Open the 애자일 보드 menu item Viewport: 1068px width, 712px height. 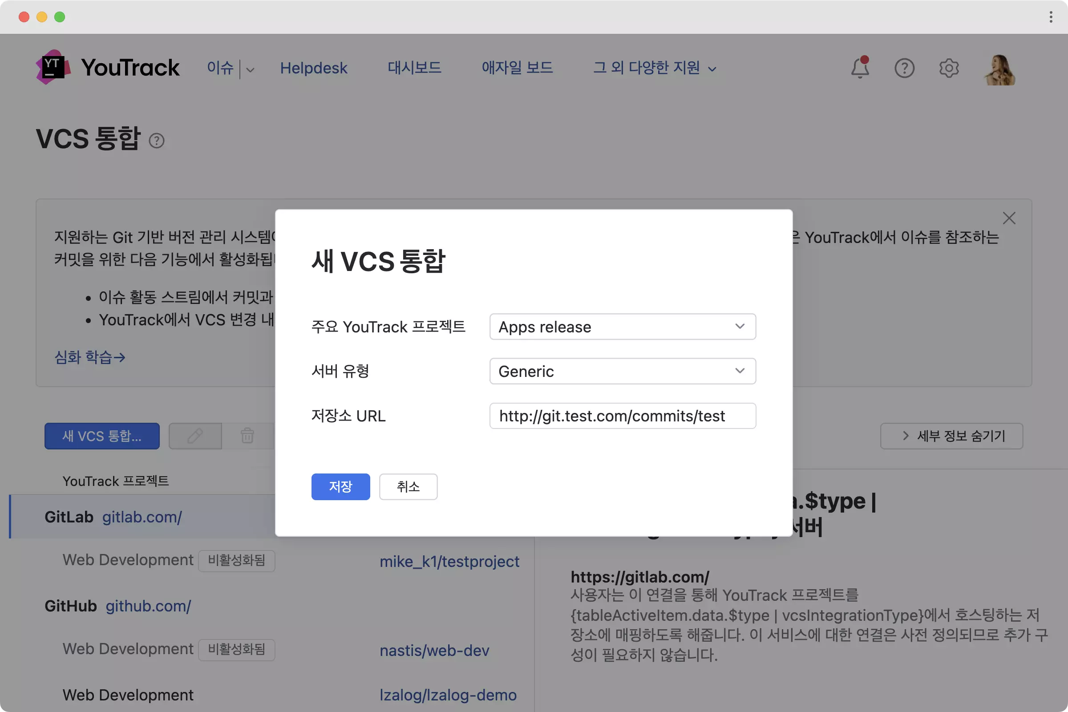tap(517, 68)
